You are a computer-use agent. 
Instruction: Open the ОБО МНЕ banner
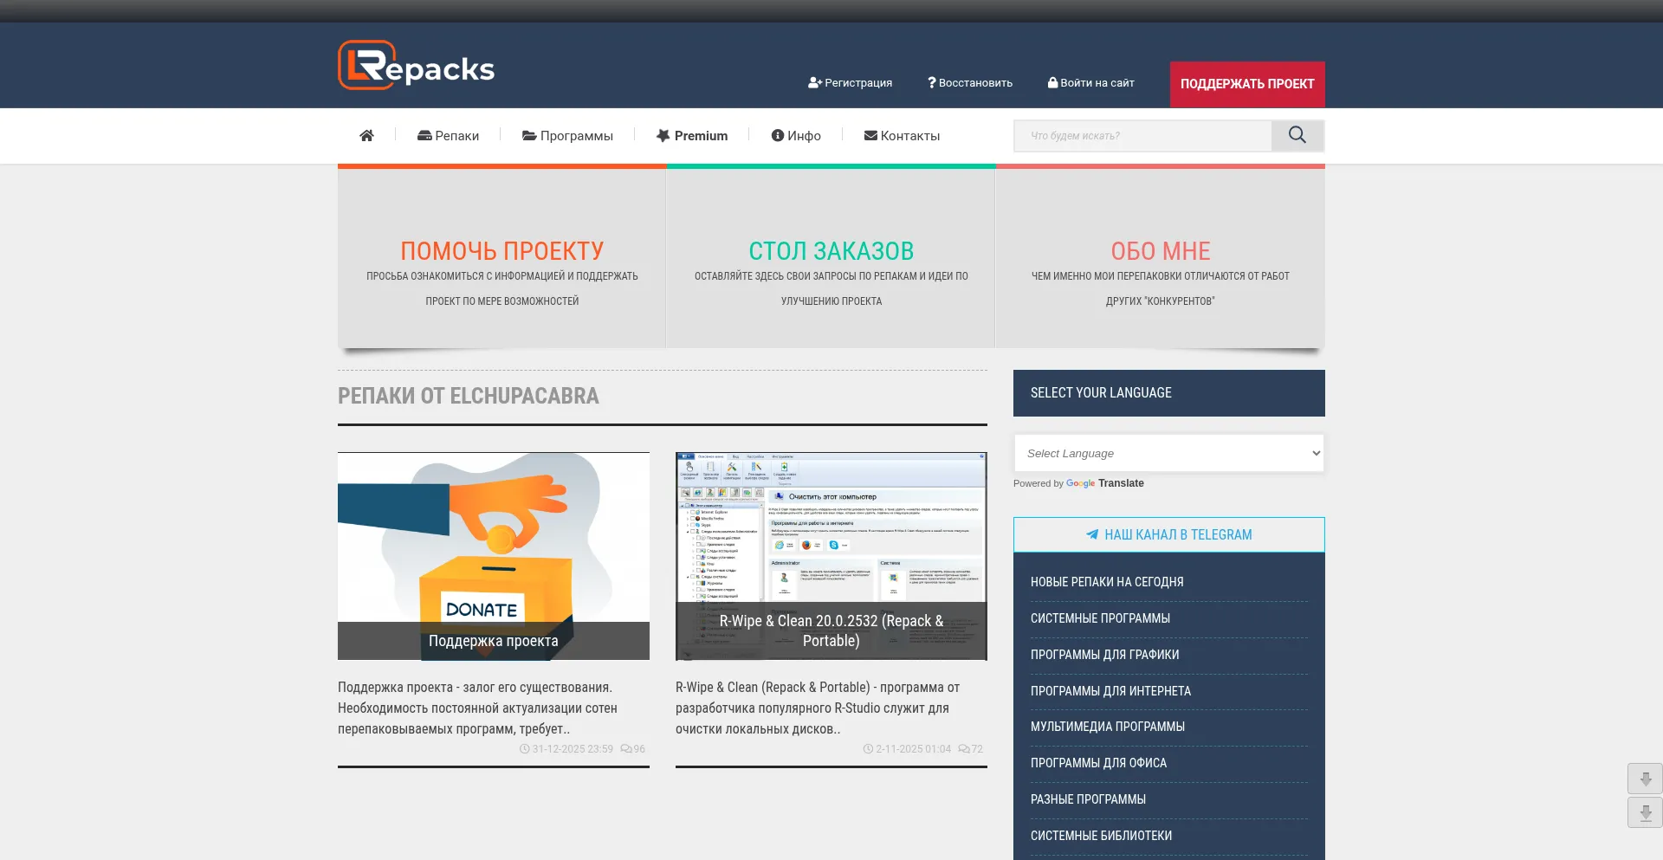pos(1161,258)
